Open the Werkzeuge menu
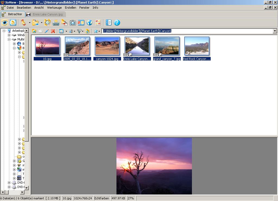 (x=54, y=8)
